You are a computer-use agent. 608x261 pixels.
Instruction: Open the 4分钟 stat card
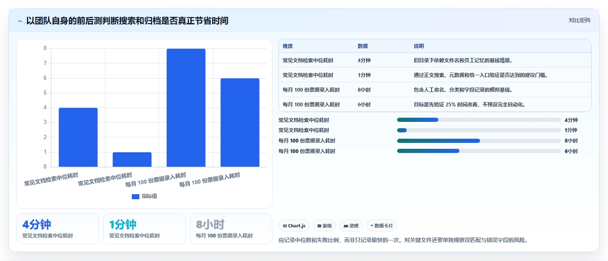coord(58,229)
